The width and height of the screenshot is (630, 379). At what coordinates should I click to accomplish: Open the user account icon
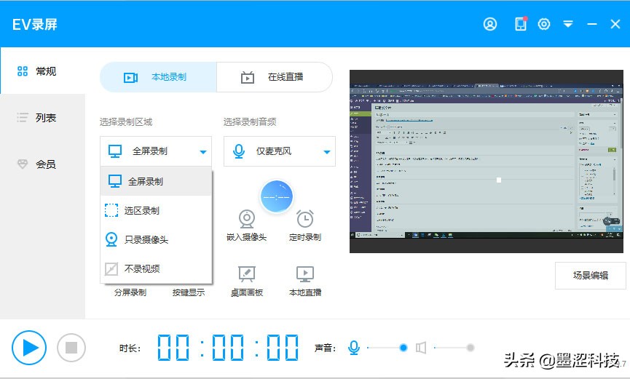489,24
